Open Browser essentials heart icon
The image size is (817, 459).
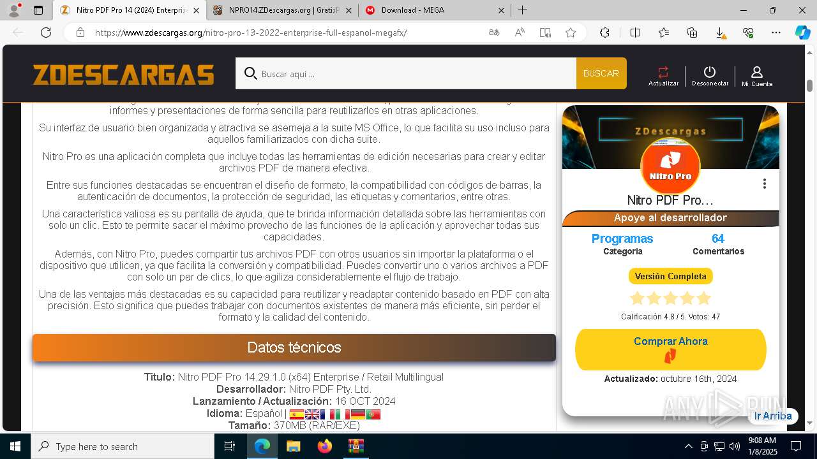748,33
